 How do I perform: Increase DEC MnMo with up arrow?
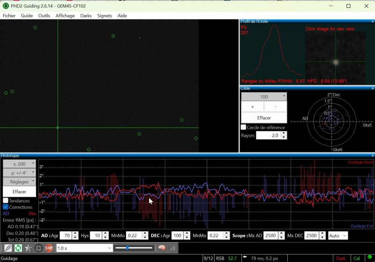coord(226,233)
